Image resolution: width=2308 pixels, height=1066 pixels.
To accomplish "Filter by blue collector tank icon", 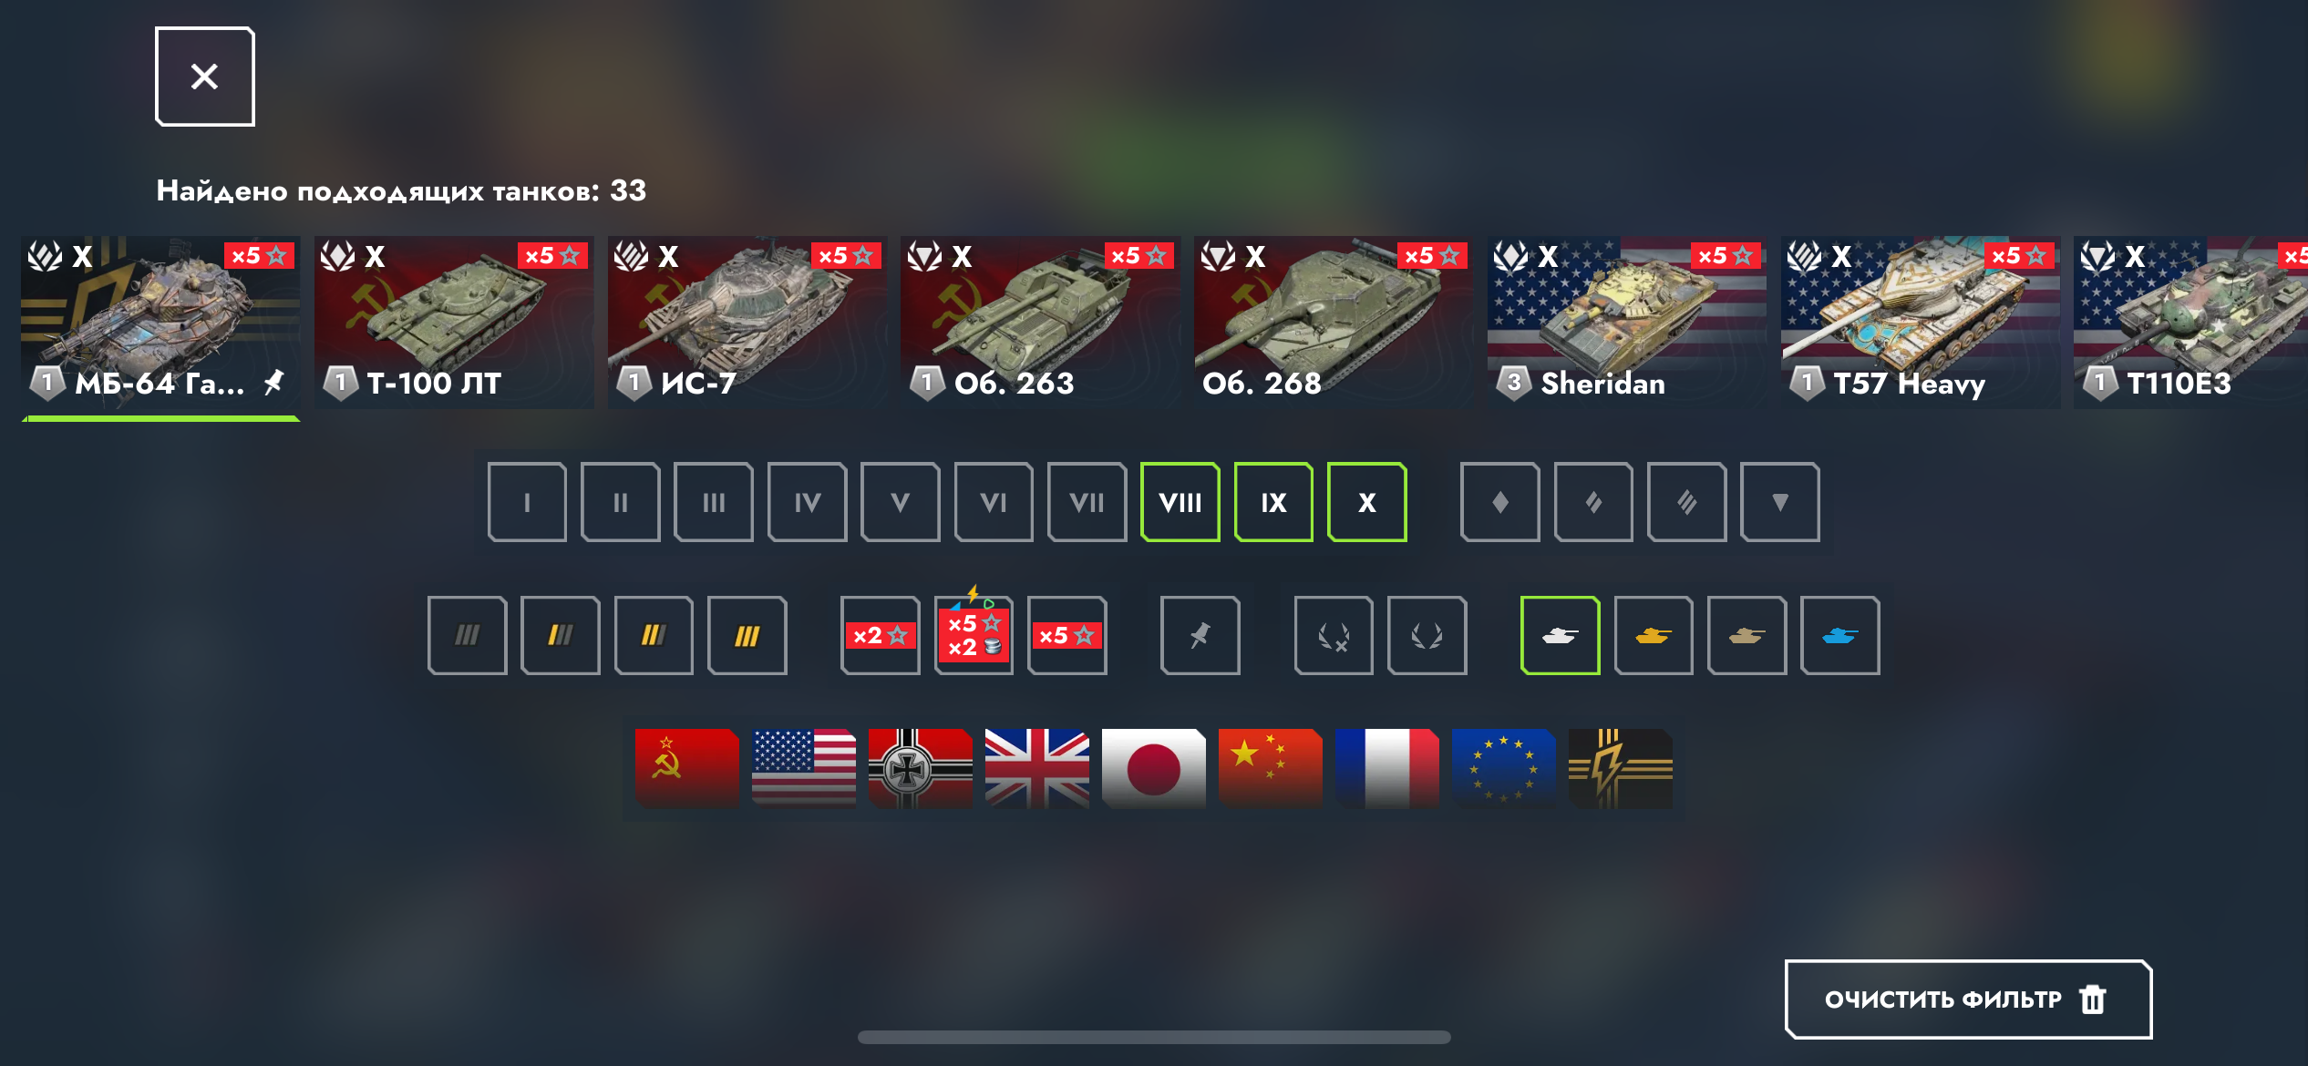I will click(1839, 635).
